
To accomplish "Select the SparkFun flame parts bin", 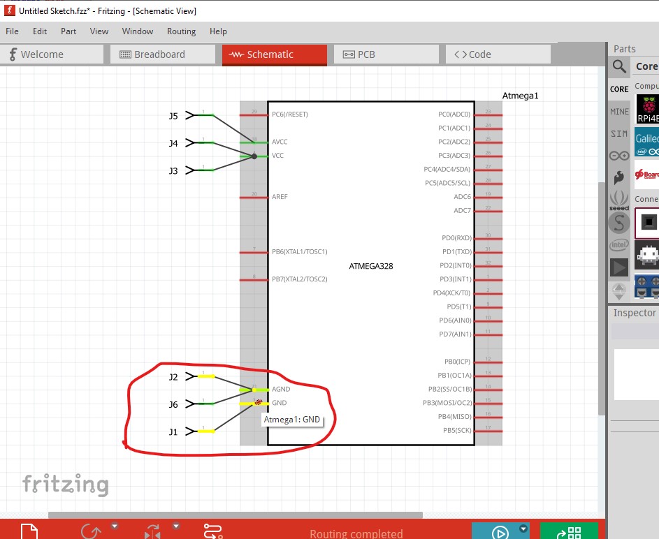I will [619, 178].
